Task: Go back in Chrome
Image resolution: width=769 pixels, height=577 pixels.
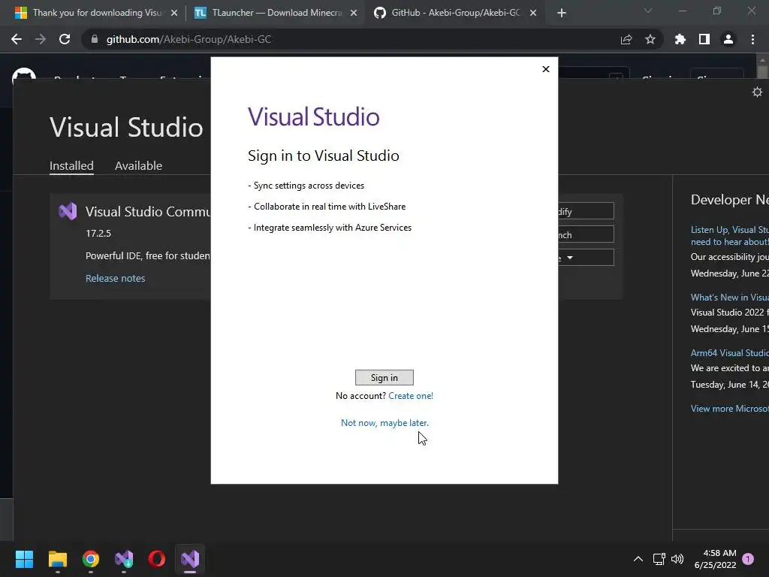Action: (17, 39)
